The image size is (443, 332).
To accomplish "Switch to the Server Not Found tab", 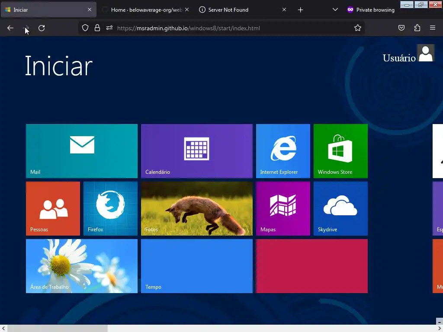I will 242,10.
